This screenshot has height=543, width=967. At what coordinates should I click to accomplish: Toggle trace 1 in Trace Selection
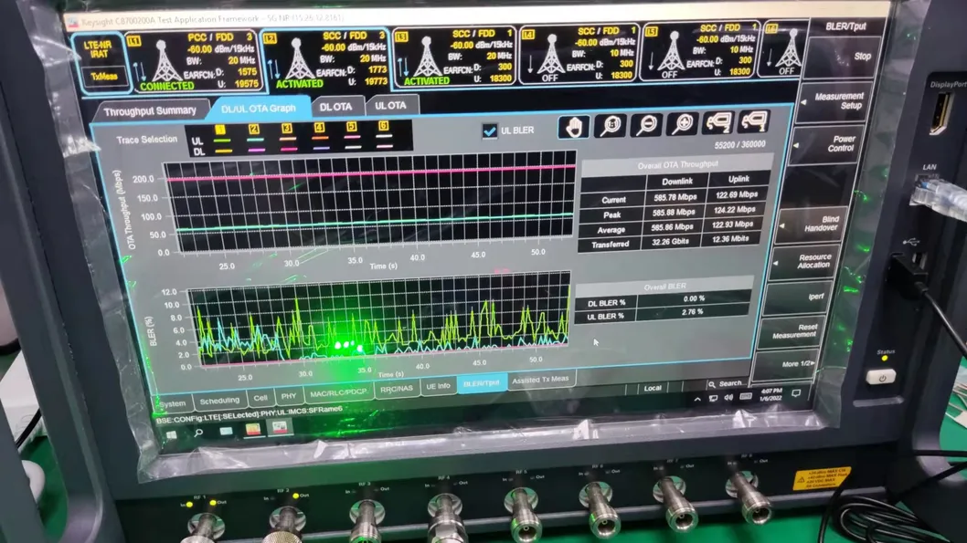(222, 129)
